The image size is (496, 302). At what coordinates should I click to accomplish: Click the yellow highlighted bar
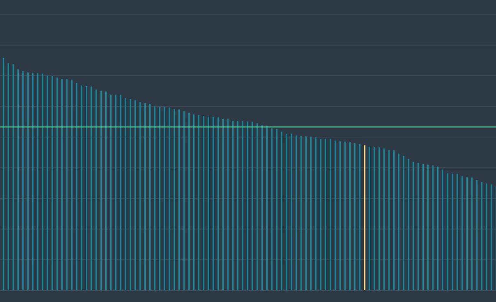[365, 218]
